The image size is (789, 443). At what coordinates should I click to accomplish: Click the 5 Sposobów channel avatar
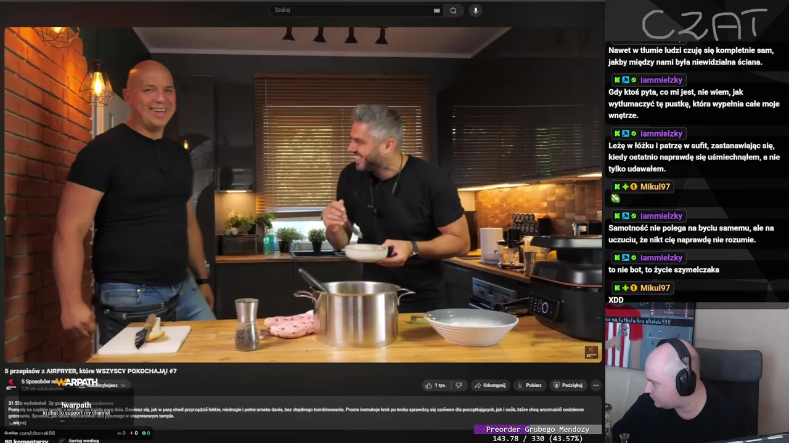click(x=11, y=385)
